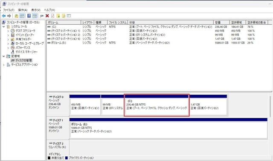Select デバイス マネージャー in the tree
The height and width of the screenshot is (161, 273).
(x=26, y=52)
